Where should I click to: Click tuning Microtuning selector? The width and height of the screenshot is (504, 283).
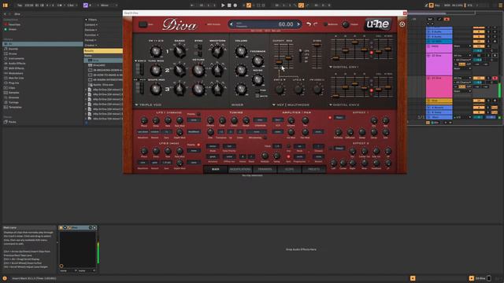click(256, 132)
